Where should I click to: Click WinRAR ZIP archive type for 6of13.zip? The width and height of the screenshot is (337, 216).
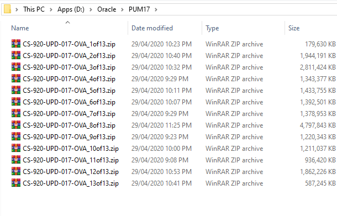click(x=234, y=102)
